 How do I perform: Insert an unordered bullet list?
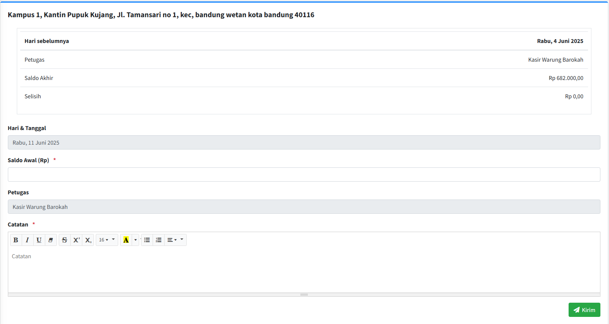tap(147, 240)
